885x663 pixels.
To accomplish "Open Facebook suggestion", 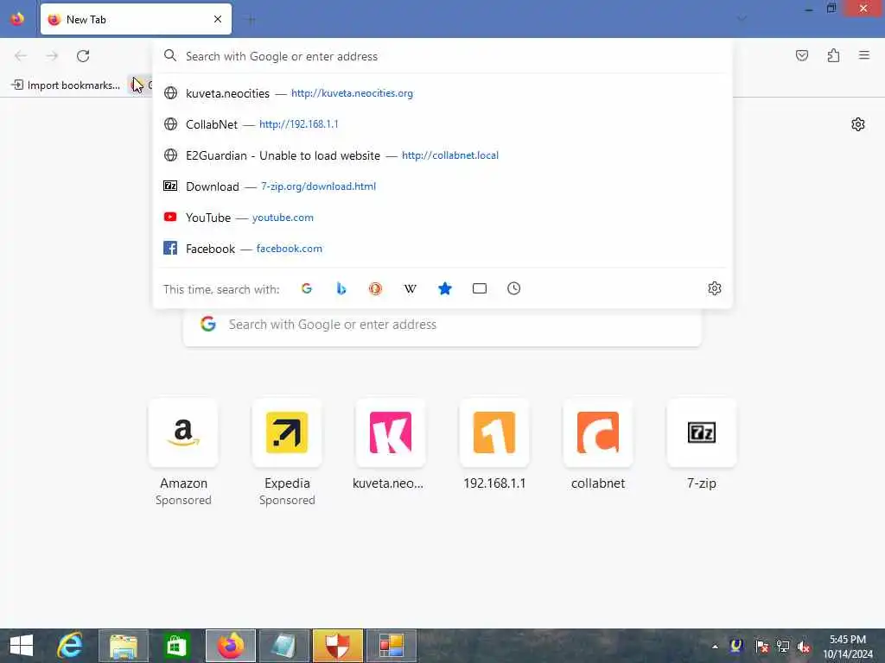I will (442, 248).
